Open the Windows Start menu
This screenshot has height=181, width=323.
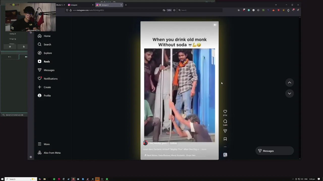click(2, 179)
